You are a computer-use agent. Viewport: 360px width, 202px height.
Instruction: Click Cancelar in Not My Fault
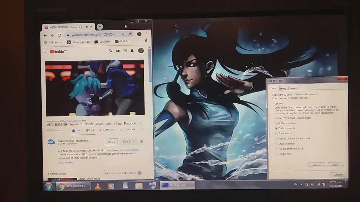click(338, 175)
